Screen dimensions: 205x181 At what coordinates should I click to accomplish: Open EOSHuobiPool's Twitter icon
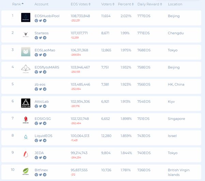click(x=41, y=21)
